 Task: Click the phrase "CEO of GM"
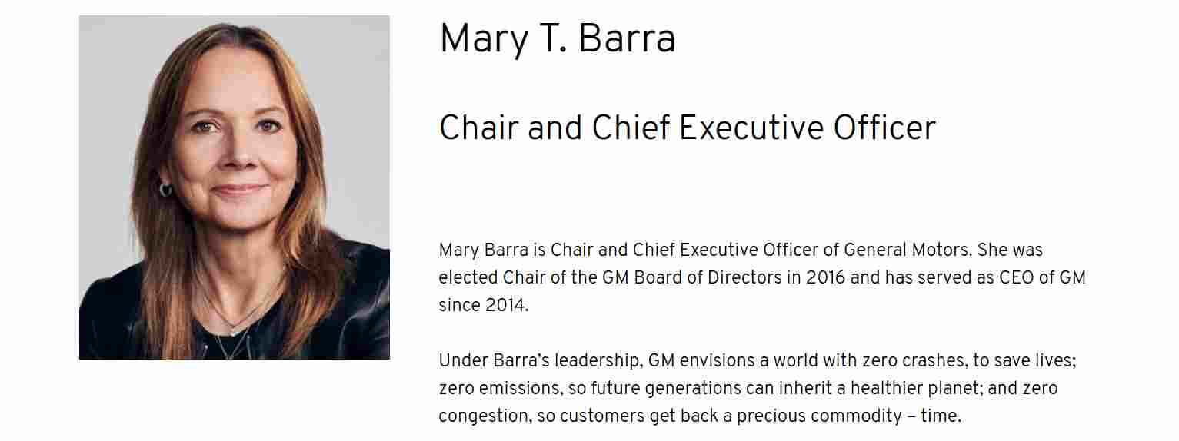tap(1042, 277)
